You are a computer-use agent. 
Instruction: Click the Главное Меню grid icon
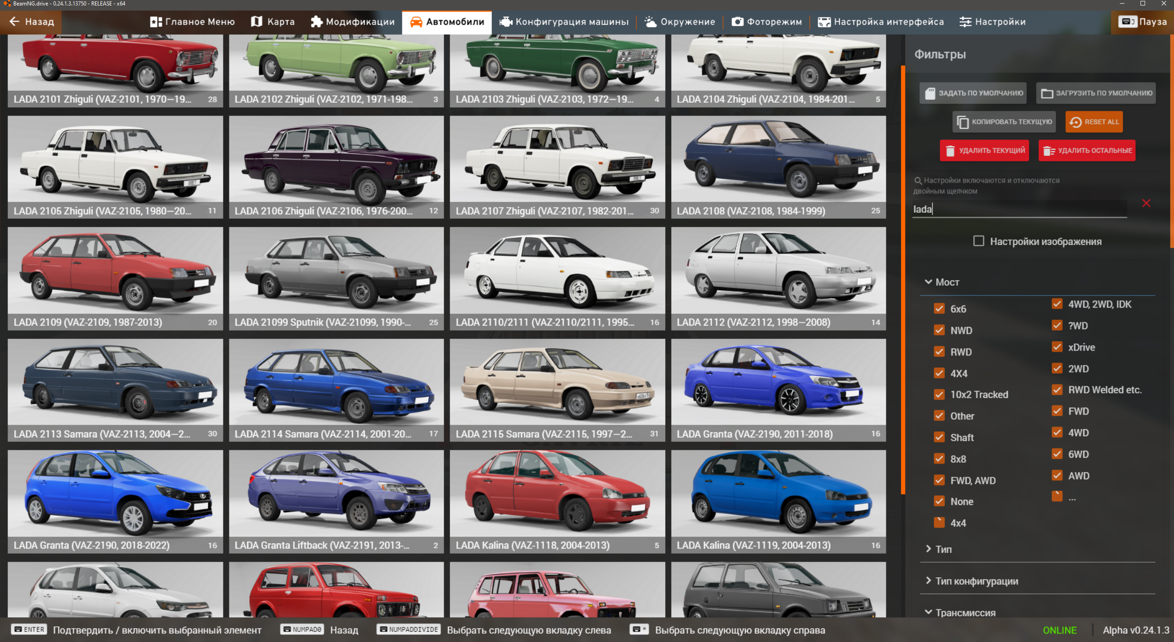pos(156,22)
